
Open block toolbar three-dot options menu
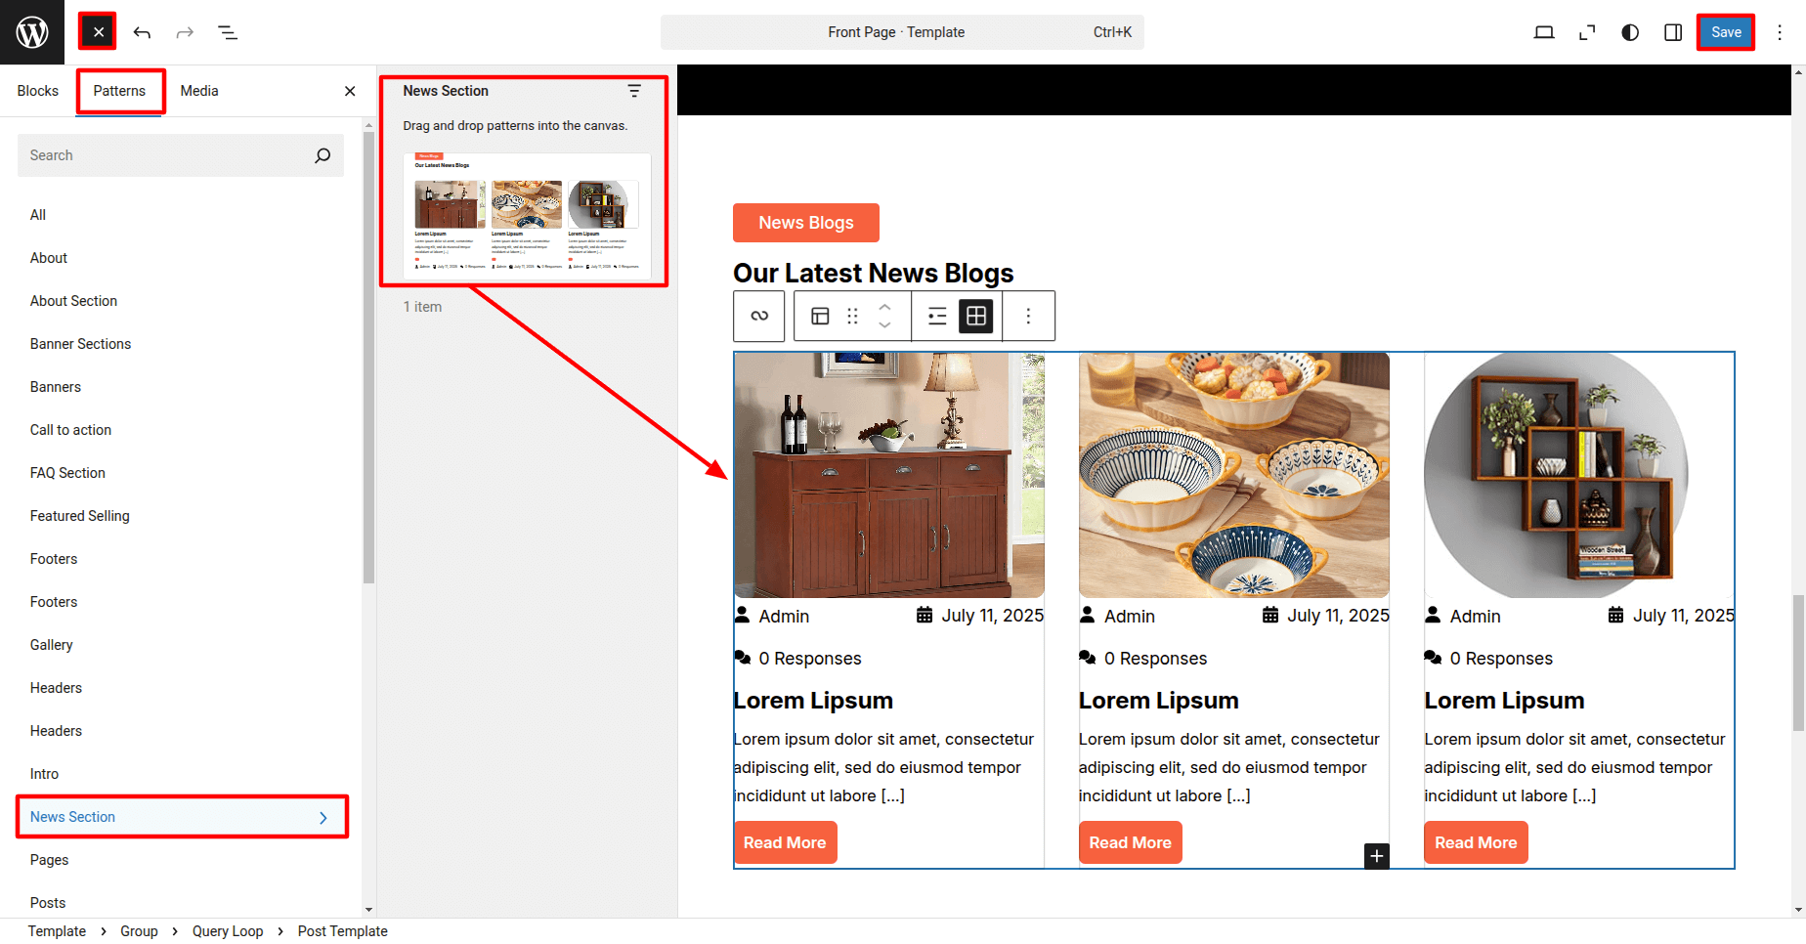1028,316
